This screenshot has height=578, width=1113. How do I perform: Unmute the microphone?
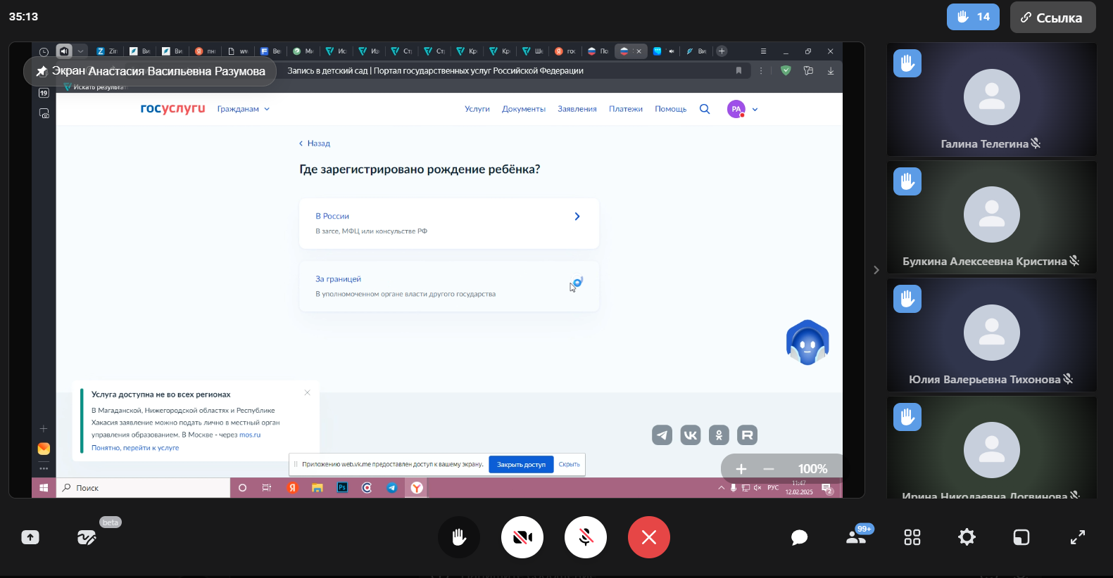click(586, 537)
